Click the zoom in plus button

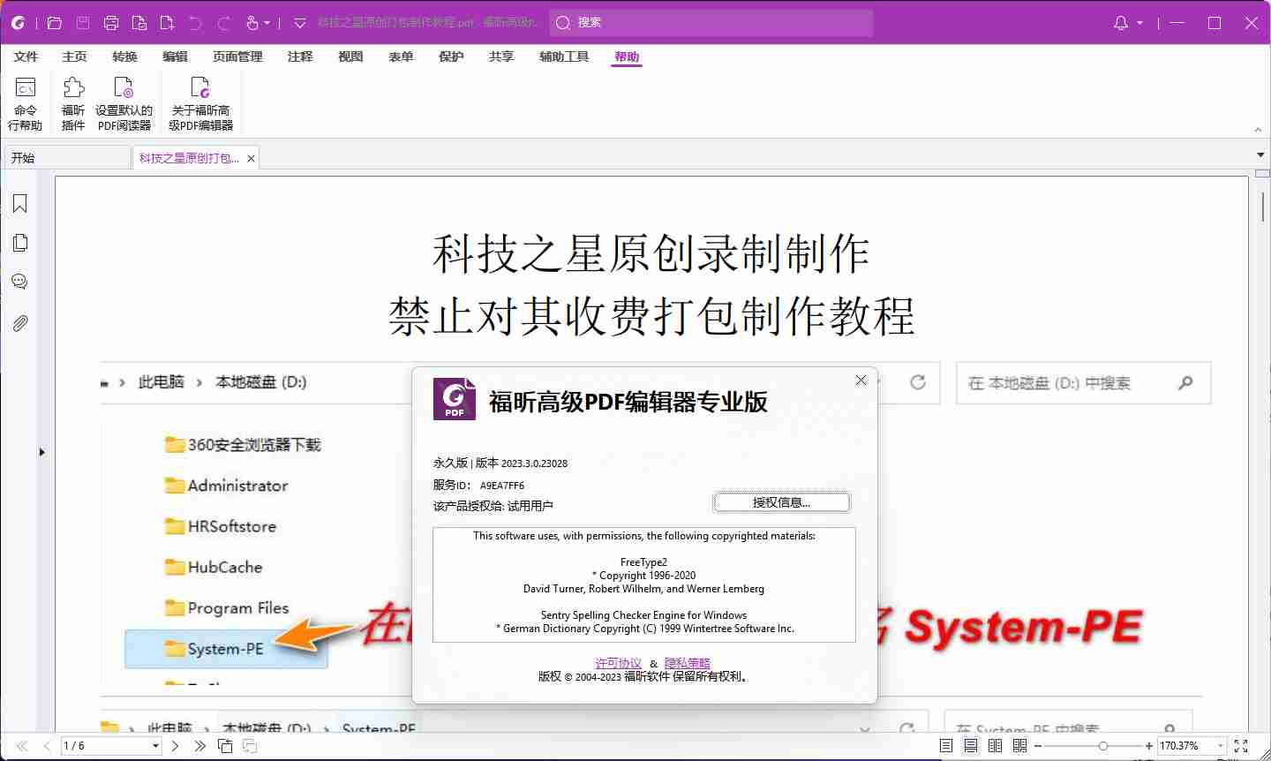1148,746
